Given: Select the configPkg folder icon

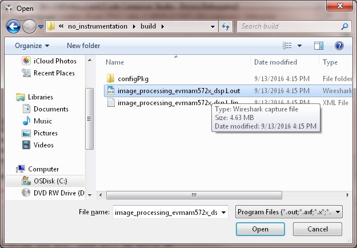Looking at the screenshot, I should point(111,78).
